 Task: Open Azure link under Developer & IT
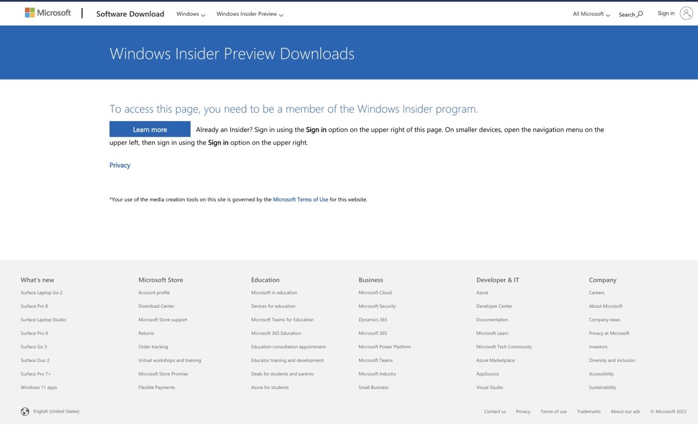coord(482,293)
